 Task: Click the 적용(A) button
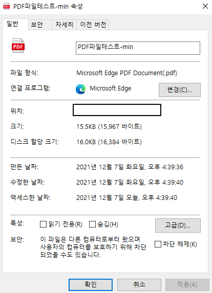point(187,285)
